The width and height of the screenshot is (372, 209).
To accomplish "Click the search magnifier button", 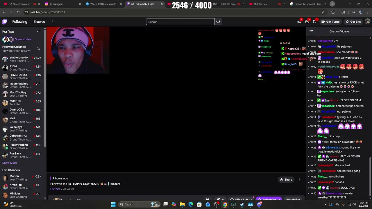I will point(218,22).
